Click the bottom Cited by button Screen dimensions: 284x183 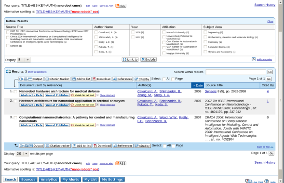(143, 146)
